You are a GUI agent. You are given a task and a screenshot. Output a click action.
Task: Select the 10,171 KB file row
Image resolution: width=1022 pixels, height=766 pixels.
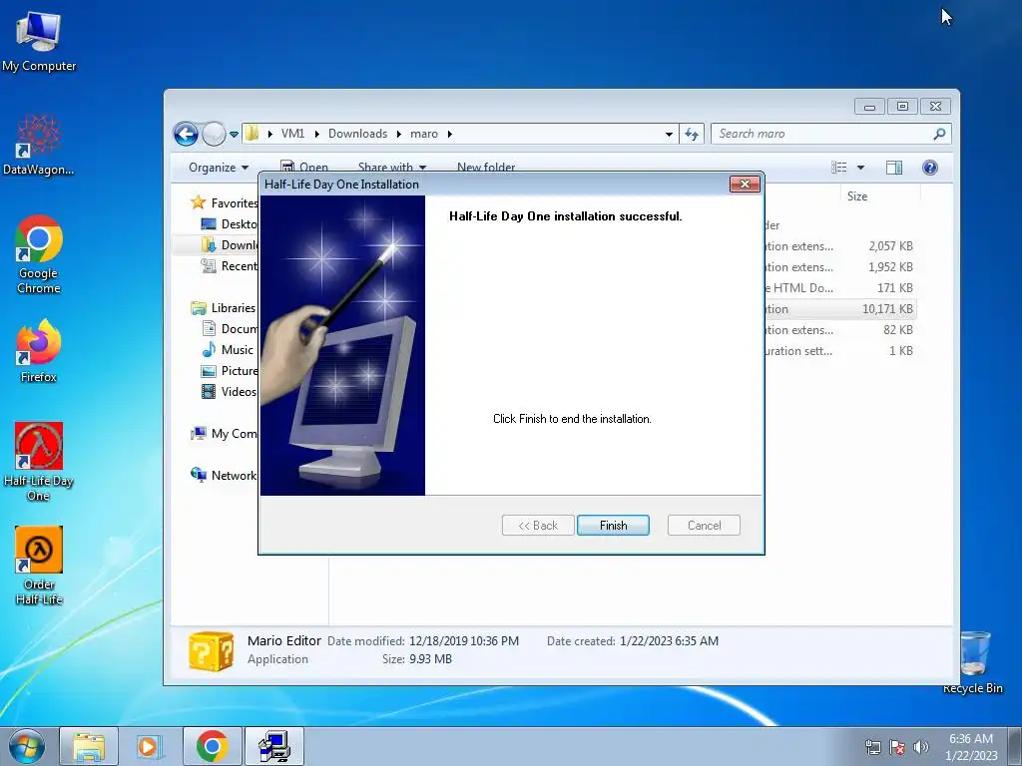click(840, 309)
